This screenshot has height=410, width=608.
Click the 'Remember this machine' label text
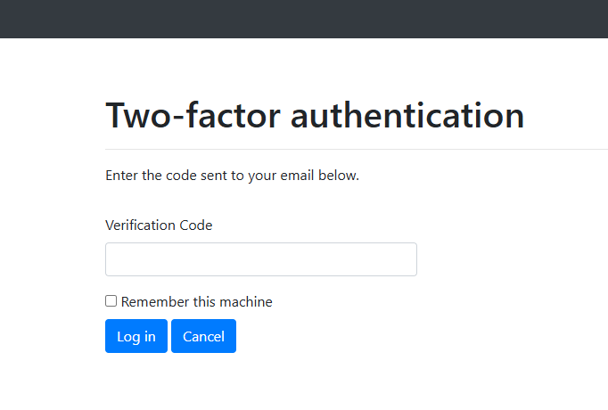(x=196, y=302)
